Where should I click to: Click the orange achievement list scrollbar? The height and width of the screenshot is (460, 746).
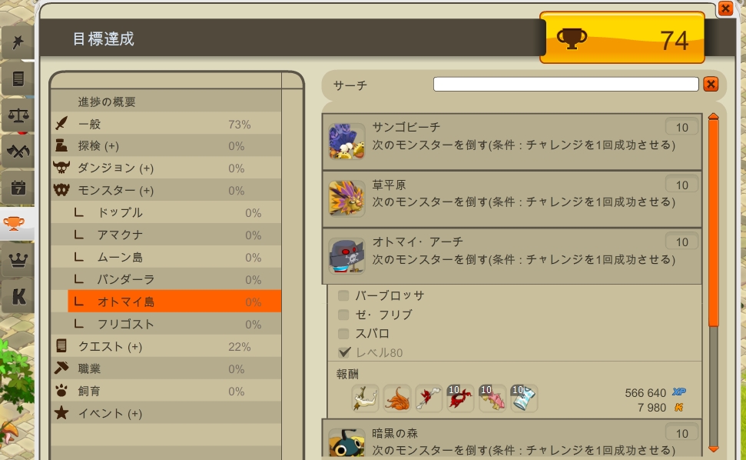[x=713, y=221]
